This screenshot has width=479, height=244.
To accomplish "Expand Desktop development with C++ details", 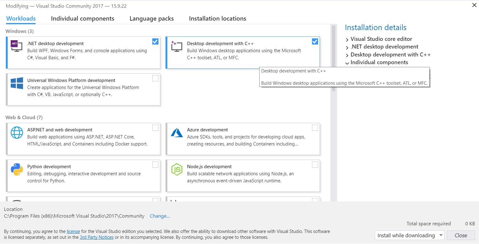I will point(347,55).
